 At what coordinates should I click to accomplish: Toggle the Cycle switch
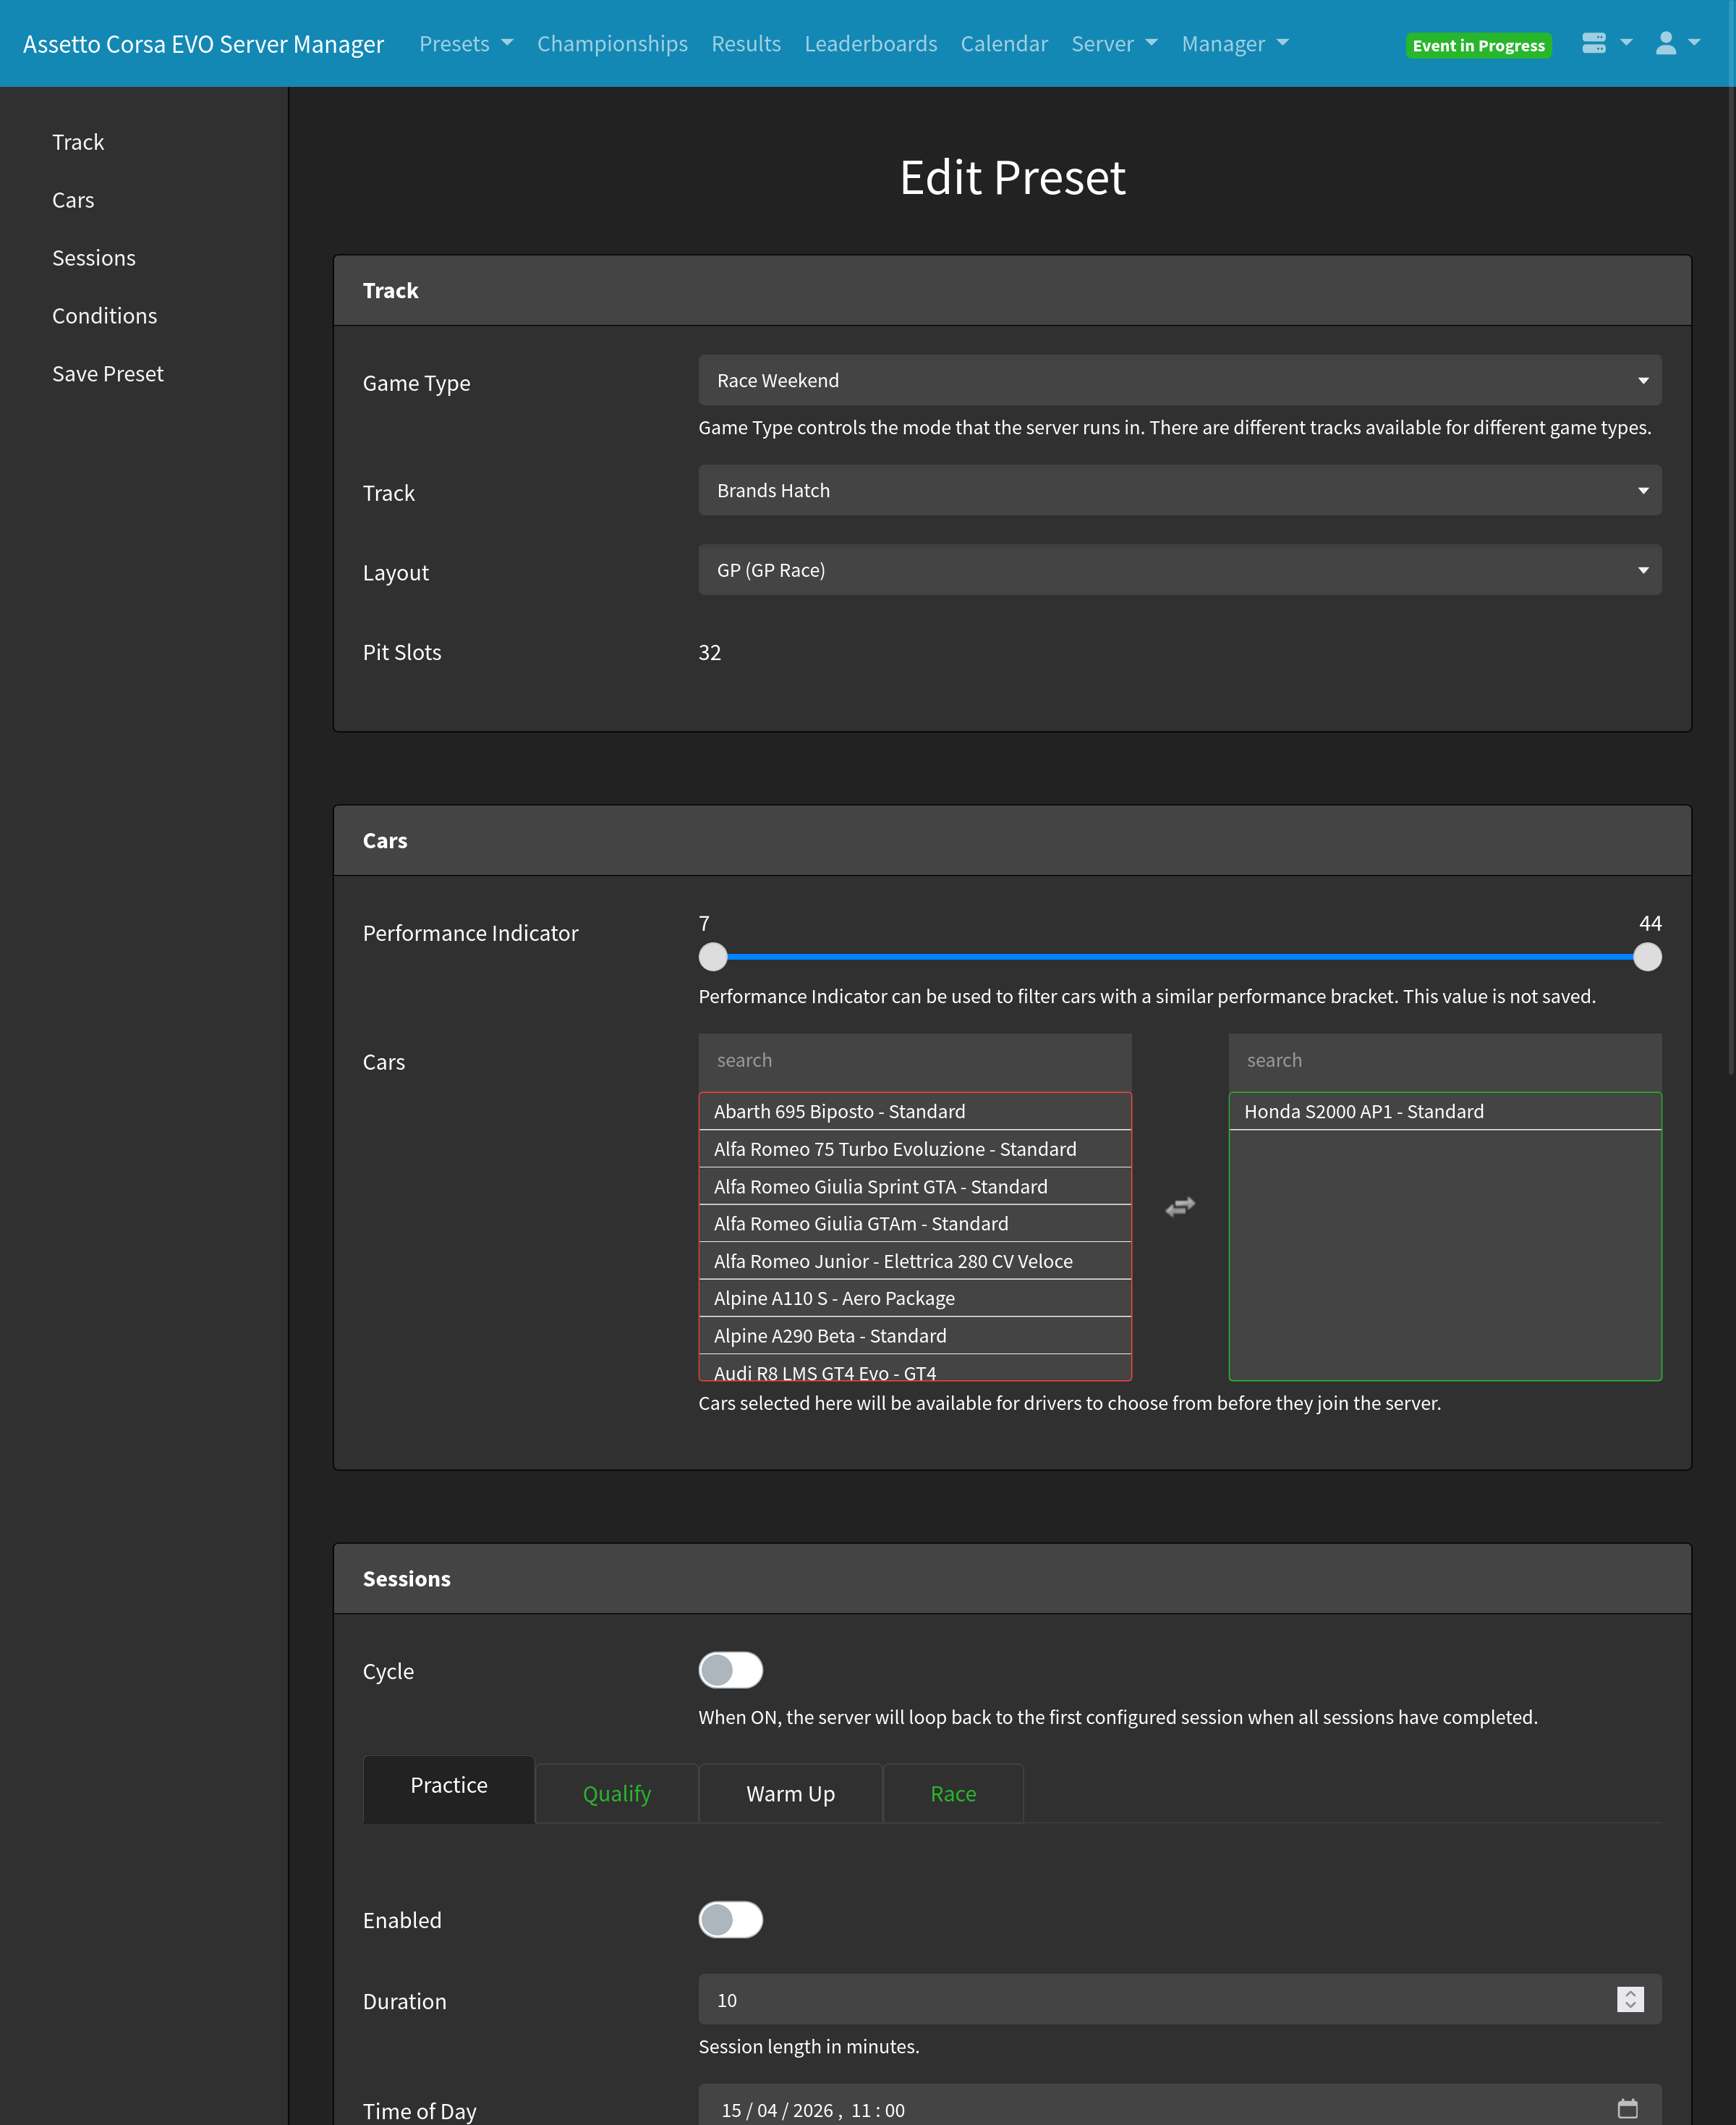[730, 1670]
